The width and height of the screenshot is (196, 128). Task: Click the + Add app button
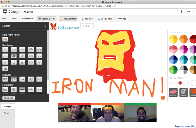click(x=122, y=19)
